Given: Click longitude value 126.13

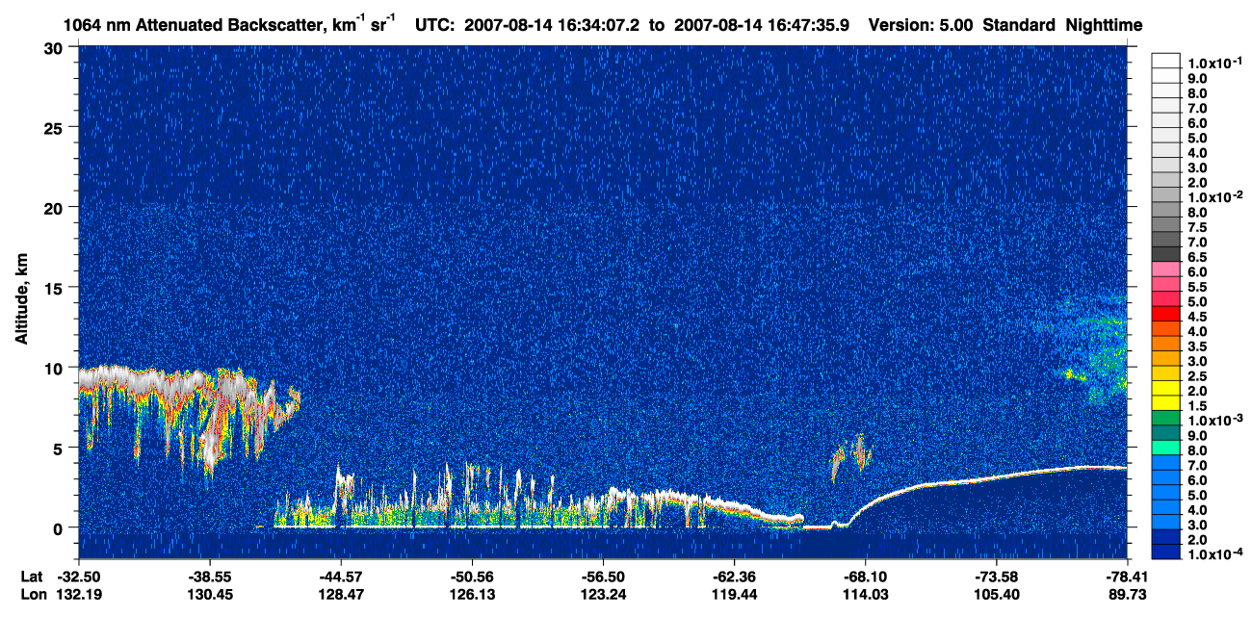Looking at the screenshot, I should [471, 595].
